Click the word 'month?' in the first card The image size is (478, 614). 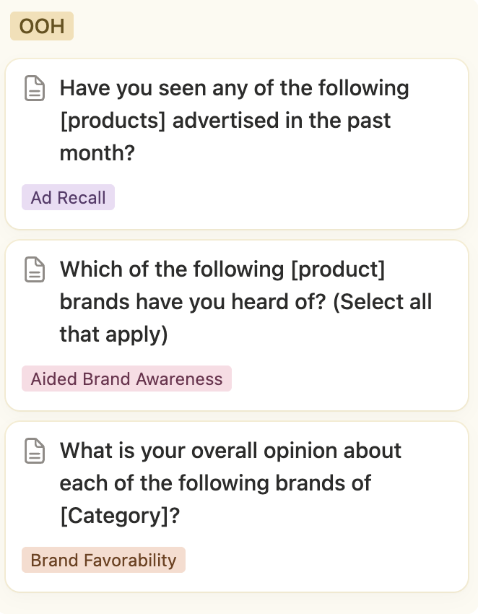point(97,153)
